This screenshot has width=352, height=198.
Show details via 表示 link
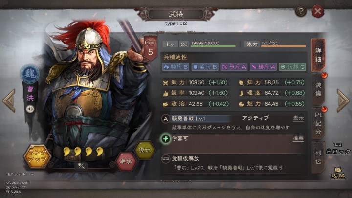298,118
